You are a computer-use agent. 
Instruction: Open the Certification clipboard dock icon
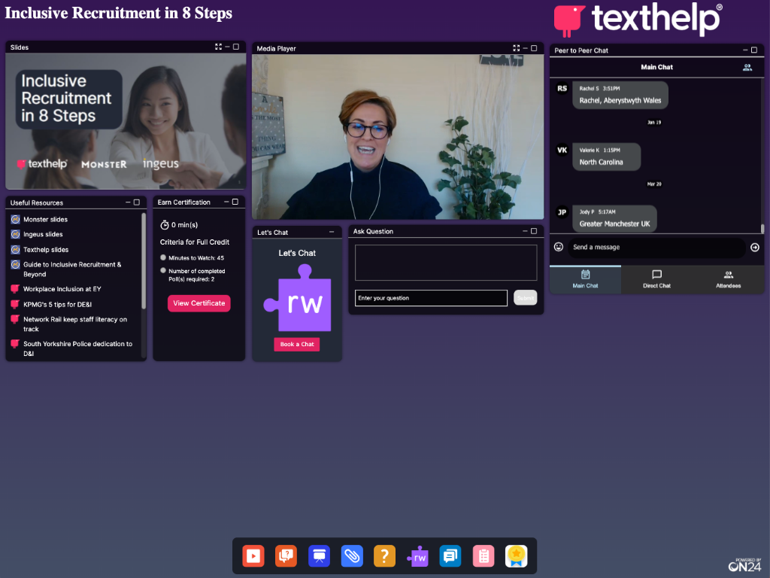coord(483,555)
